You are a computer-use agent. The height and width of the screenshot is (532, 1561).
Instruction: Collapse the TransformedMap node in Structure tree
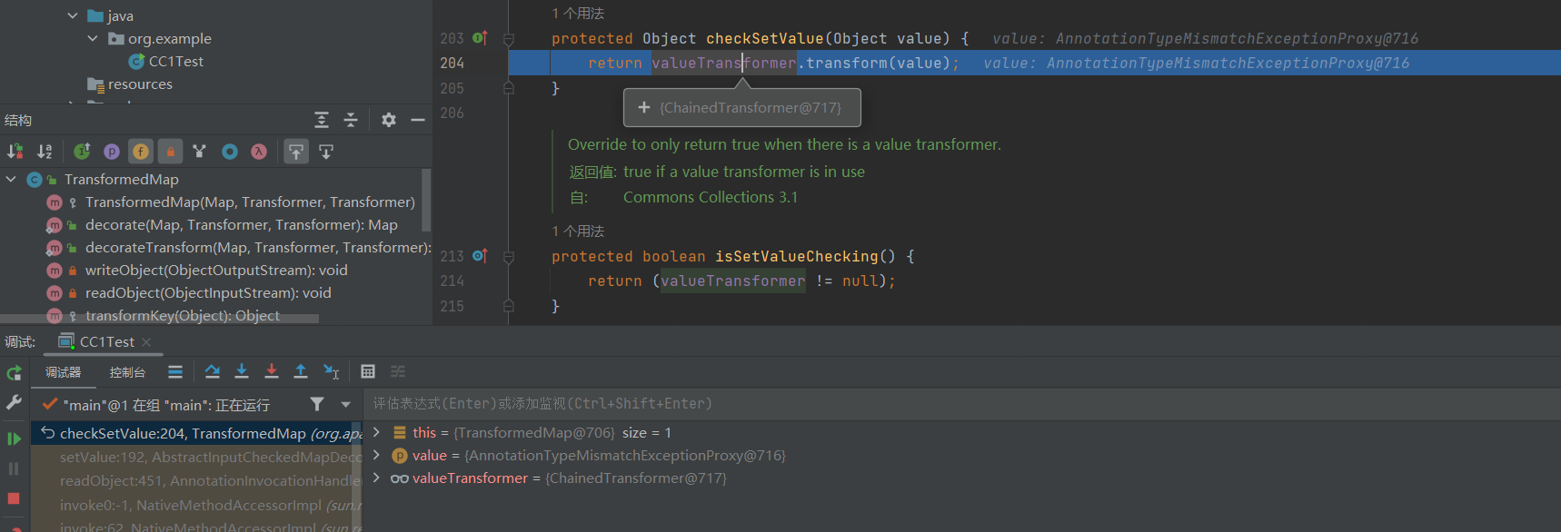11,180
